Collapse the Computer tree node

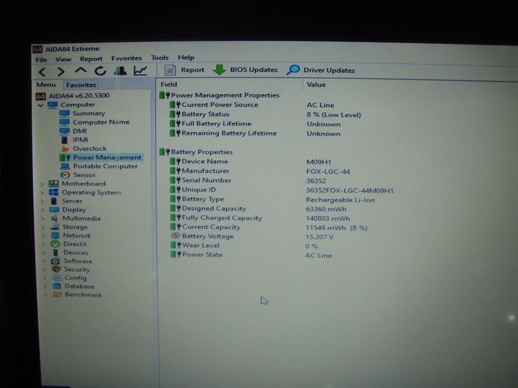point(41,105)
